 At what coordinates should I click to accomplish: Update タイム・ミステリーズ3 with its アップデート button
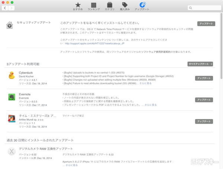pos(204,121)
